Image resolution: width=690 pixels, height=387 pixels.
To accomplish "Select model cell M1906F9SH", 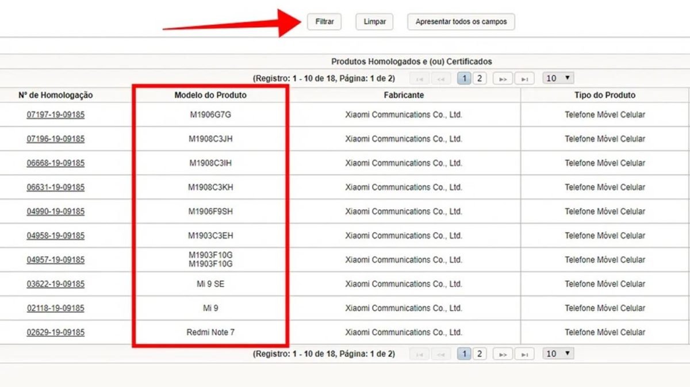I will click(210, 211).
